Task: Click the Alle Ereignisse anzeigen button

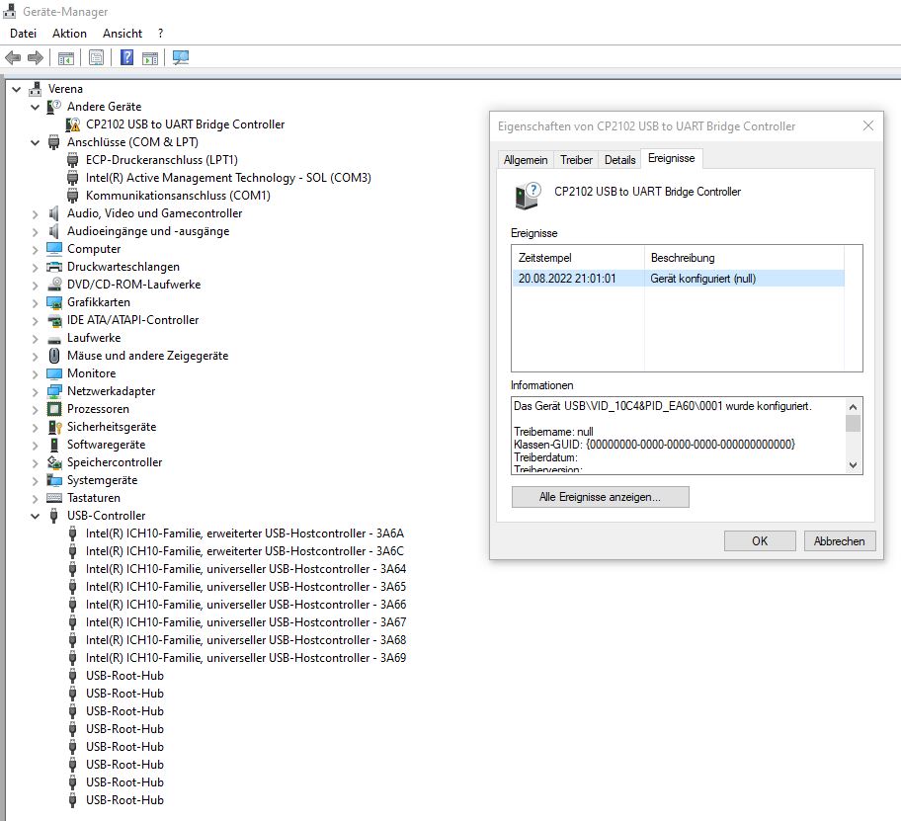Action: [600, 497]
